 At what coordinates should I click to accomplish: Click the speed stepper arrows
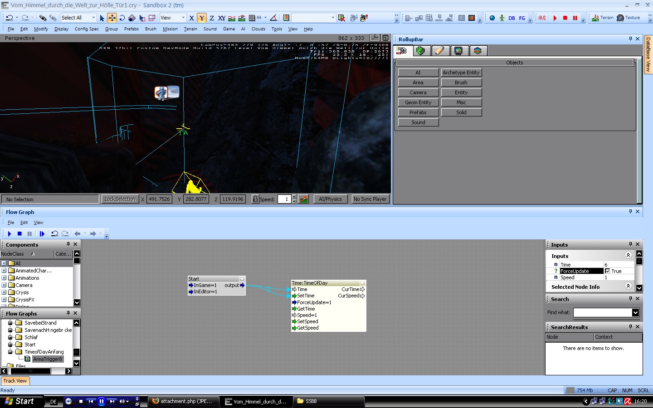click(294, 199)
